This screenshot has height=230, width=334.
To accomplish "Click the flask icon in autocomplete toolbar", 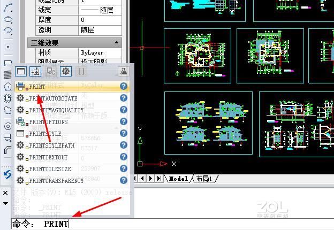I will pos(123,71).
